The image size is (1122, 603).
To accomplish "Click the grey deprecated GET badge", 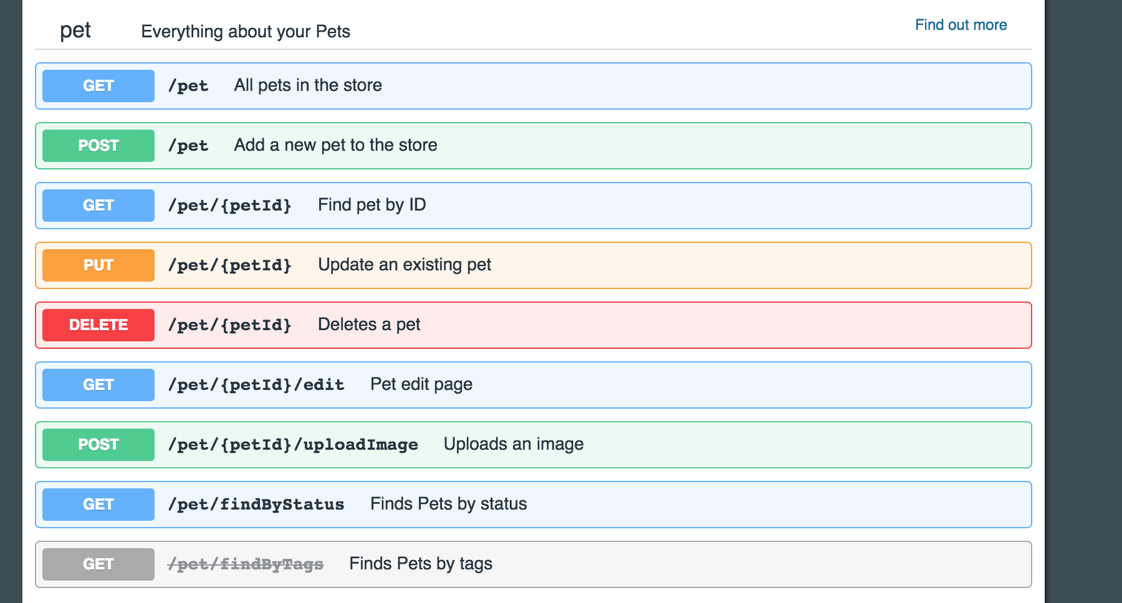I will pyautogui.click(x=98, y=564).
